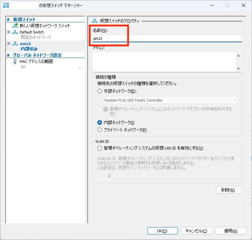Enable the management OS virtual LAN ID checkbox
Viewport: 252px width, 240px height.
tap(100, 148)
